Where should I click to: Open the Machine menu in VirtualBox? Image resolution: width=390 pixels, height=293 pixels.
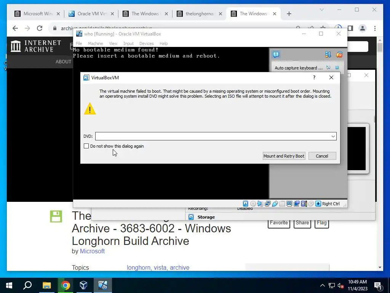(95, 43)
